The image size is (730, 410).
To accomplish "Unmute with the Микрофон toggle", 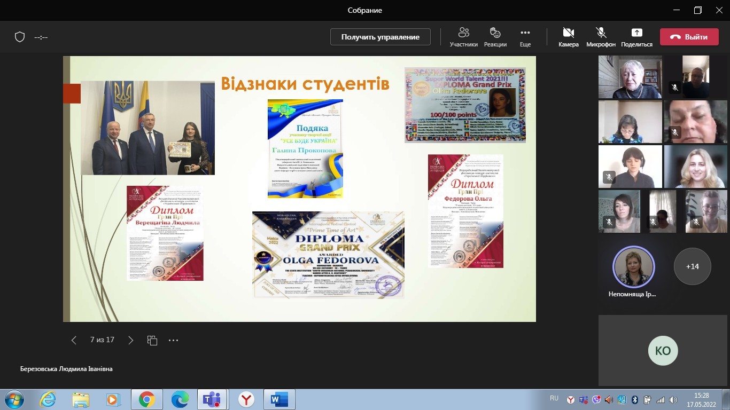I will (601, 37).
